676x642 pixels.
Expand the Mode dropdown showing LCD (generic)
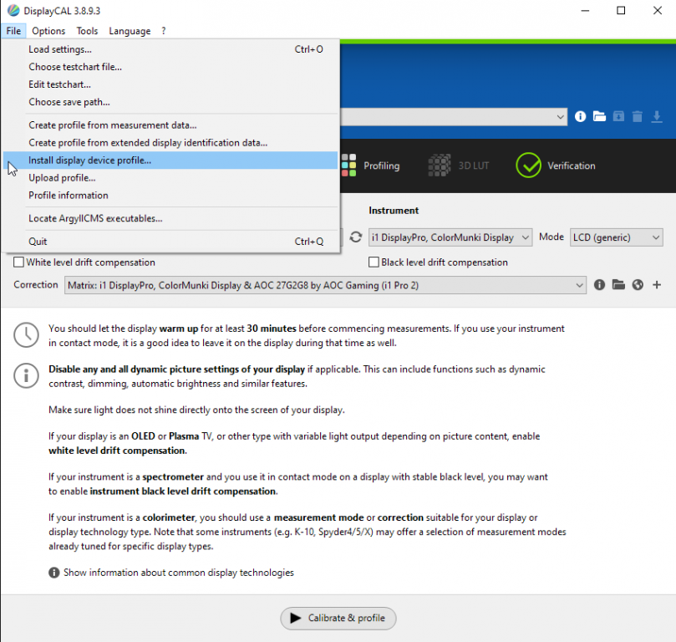[x=616, y=237]
